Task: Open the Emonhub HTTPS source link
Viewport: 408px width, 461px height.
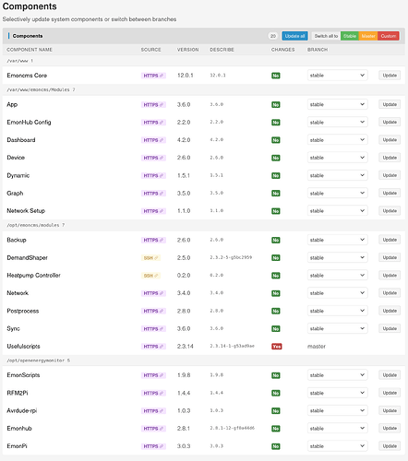Action: tap(153, 429)
